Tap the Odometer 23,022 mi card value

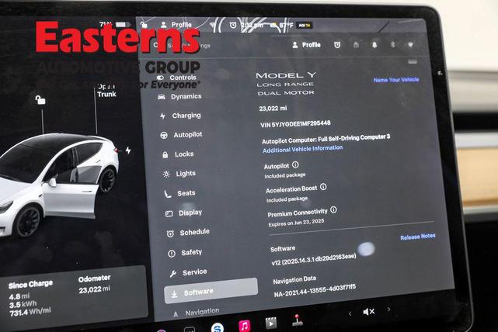(95, 289)
